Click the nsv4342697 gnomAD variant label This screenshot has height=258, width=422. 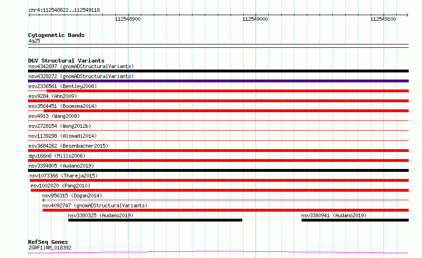(x=81, y=66)
